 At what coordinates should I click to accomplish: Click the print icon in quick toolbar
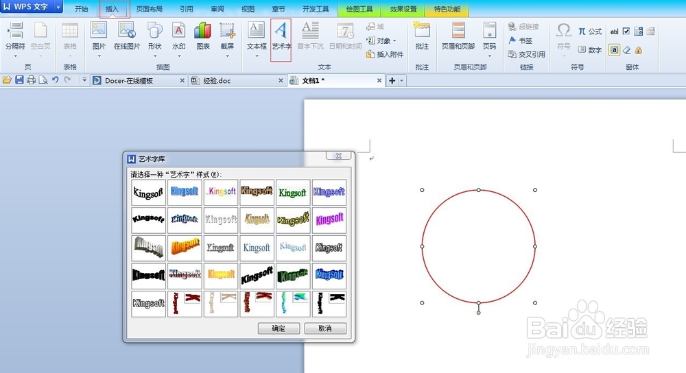31,80
